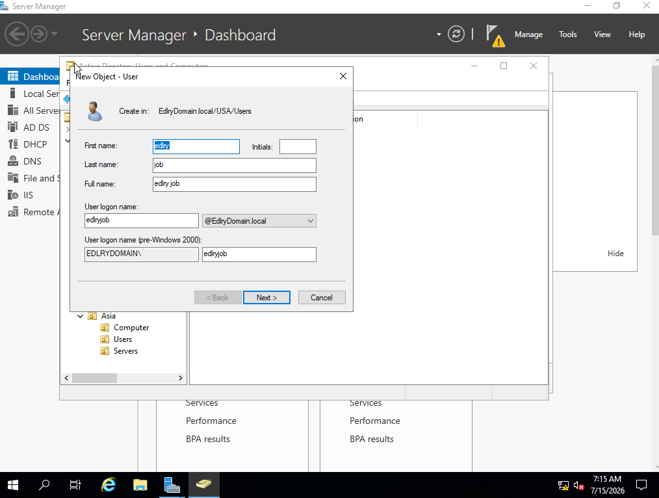Click the muted volume tray icon
Viewport: 659px width, 498px height.
coord(578,486)
